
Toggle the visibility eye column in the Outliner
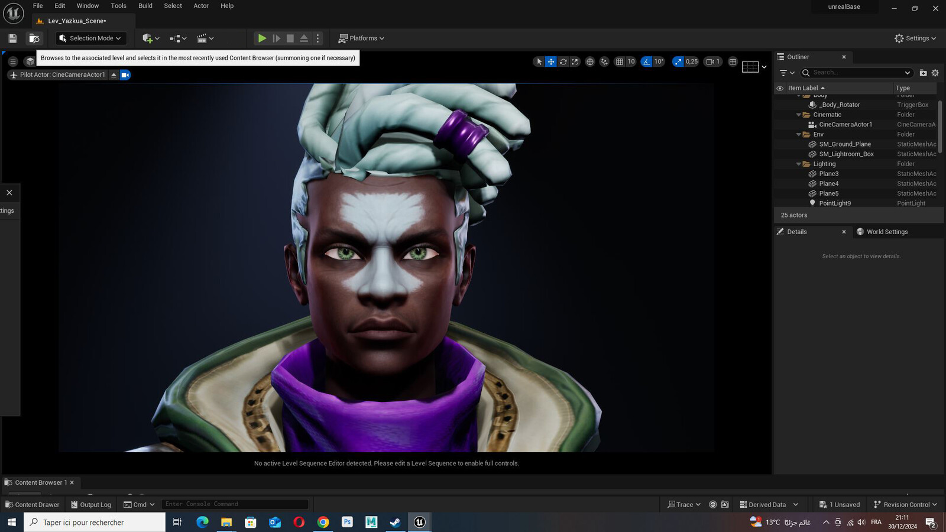(780, 88)
